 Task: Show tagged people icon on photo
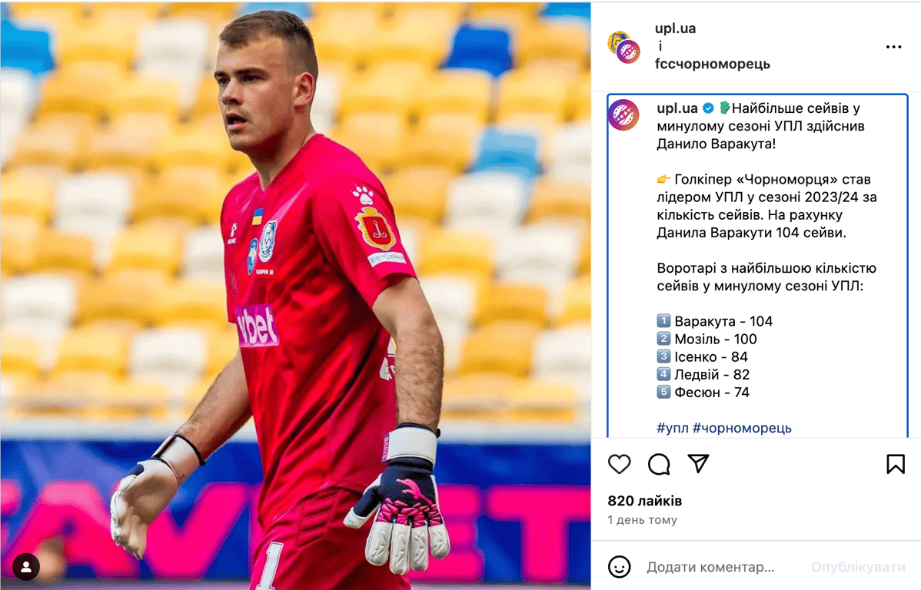click(26, 566)
